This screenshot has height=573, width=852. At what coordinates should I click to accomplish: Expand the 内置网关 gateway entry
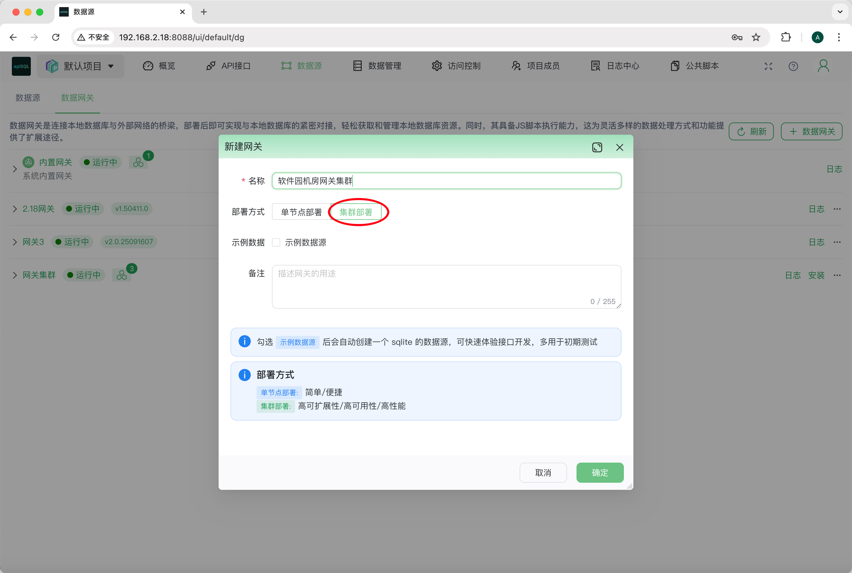pyautogui.click(x=15, y=168)
